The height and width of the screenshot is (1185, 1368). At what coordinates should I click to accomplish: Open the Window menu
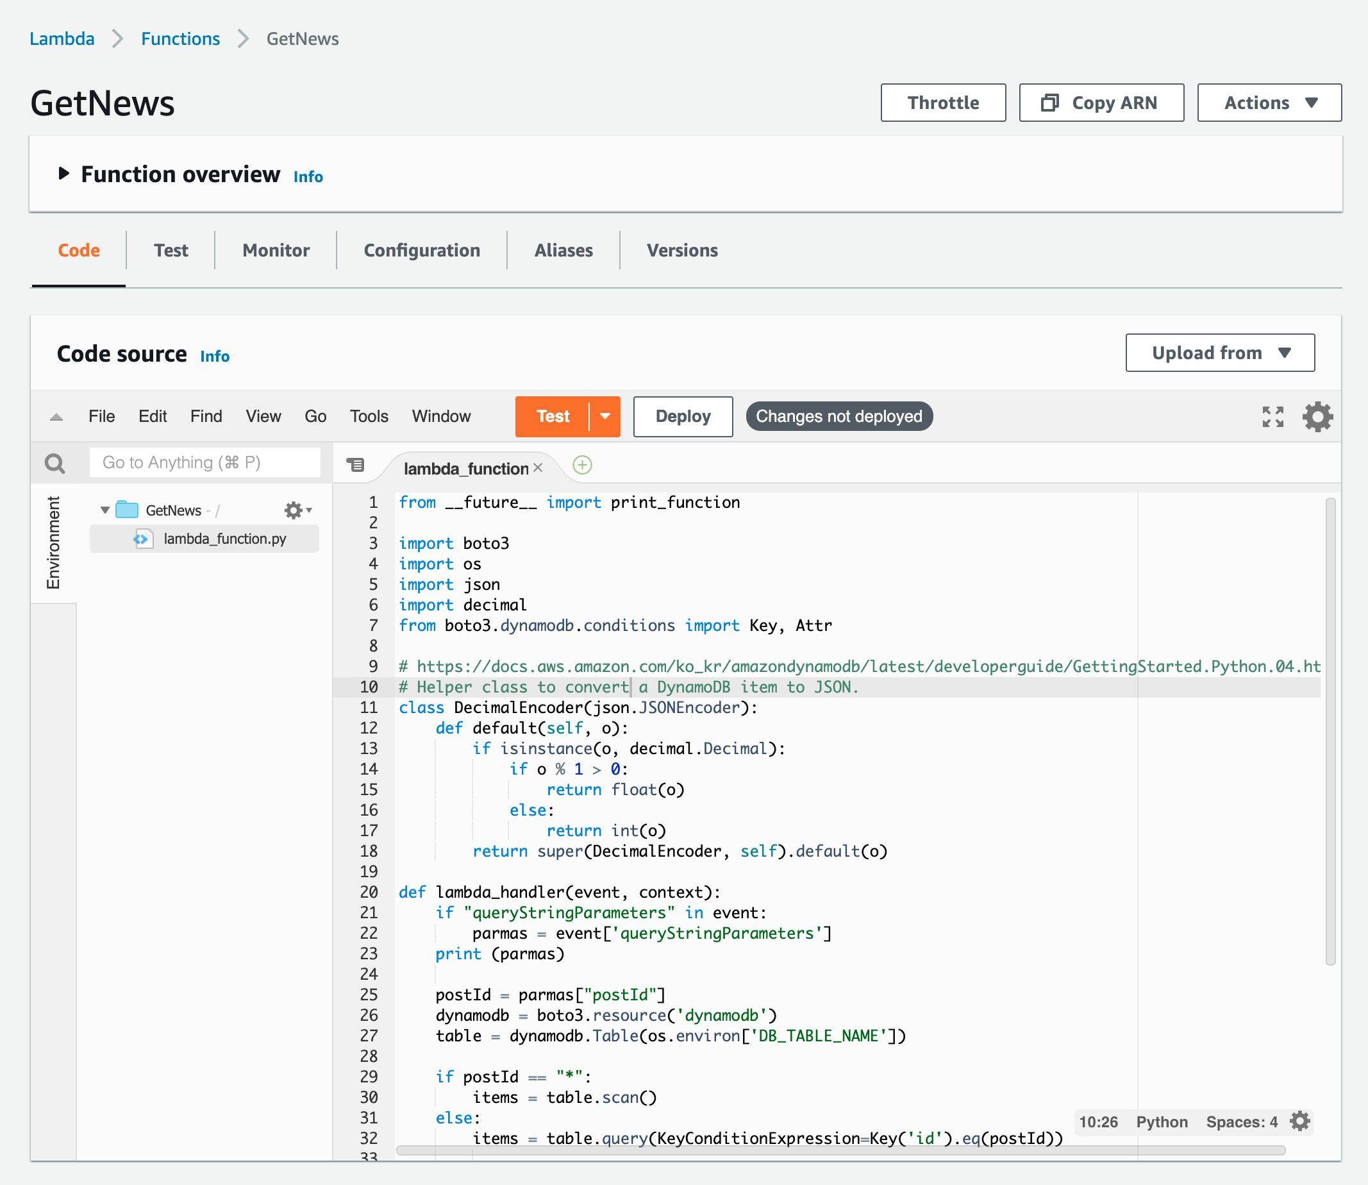441,417
